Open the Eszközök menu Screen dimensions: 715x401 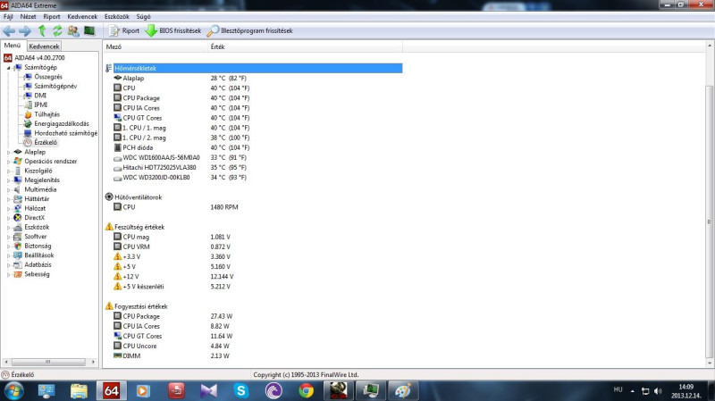(x=117, y=16)
